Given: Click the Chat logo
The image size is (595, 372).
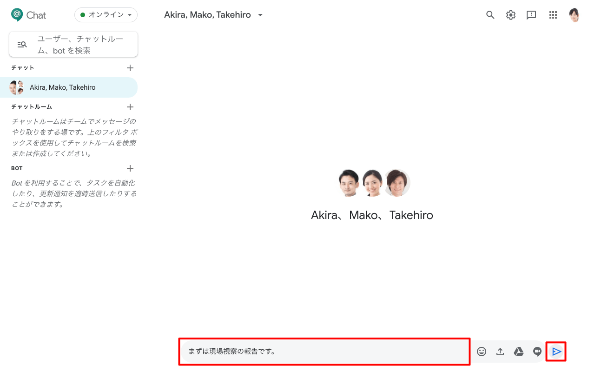Looking at the screenshot, I should [28, 15].
